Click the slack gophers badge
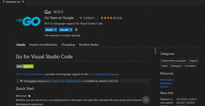The image size is (205, 106). point(25,66)
